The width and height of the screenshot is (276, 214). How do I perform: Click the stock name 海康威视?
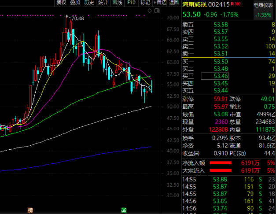pos(194,4)
